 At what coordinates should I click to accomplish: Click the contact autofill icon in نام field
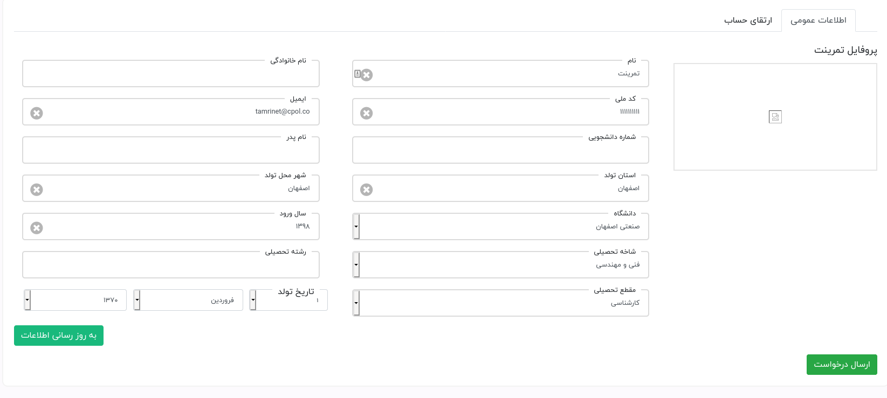[357, 74]
